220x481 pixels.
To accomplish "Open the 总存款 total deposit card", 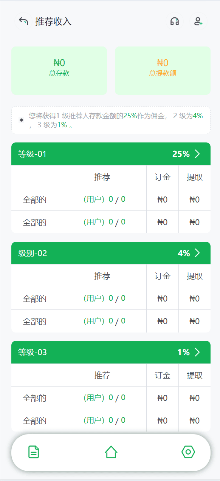I will click(59, 71).
